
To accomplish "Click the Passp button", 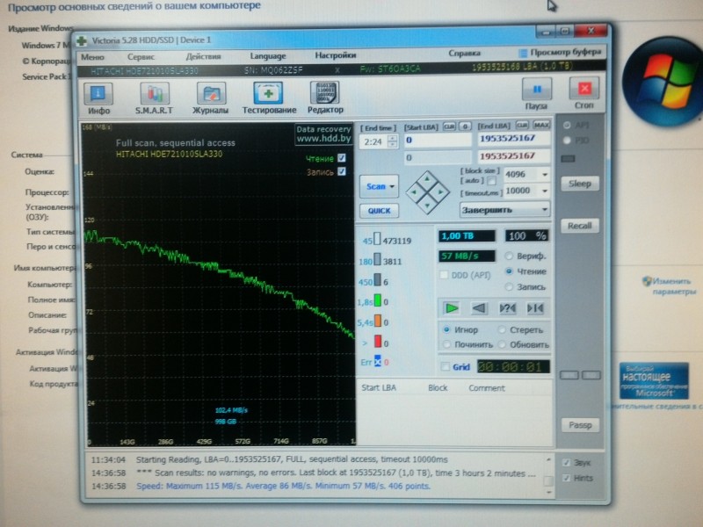I will point(580,425).
